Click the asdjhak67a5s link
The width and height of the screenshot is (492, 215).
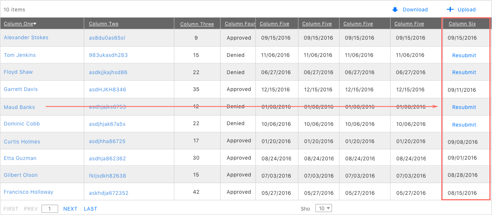[x=107, y=124]
